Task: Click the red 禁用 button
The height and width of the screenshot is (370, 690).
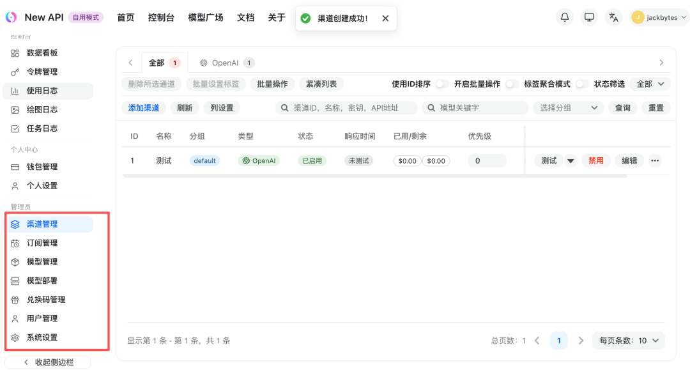Action: (x=596, y=160)
